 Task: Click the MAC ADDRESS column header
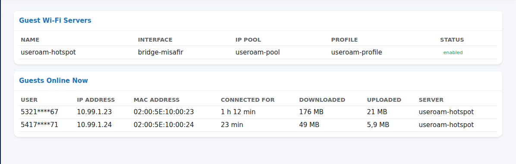click(157, 100)
